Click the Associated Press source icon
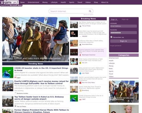142x113 pixels. [80, 45]
